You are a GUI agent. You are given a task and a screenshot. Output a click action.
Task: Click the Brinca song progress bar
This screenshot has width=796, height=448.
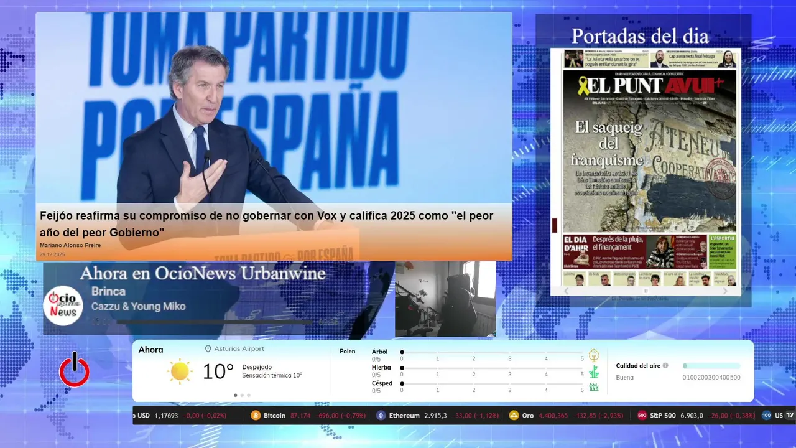tap(215, 322)
